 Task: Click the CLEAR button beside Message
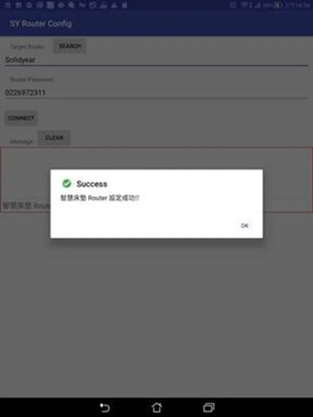(54, 138)
